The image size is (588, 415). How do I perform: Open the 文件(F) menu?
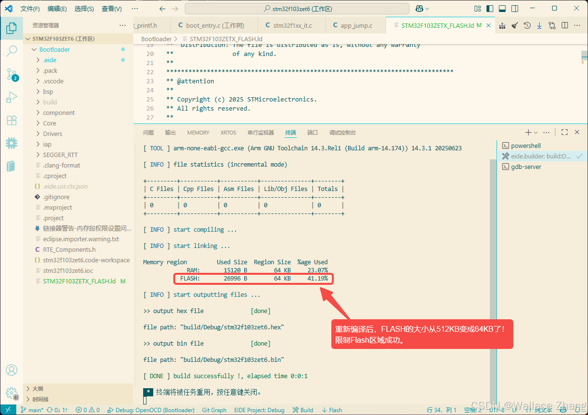(x=30, y=9)
